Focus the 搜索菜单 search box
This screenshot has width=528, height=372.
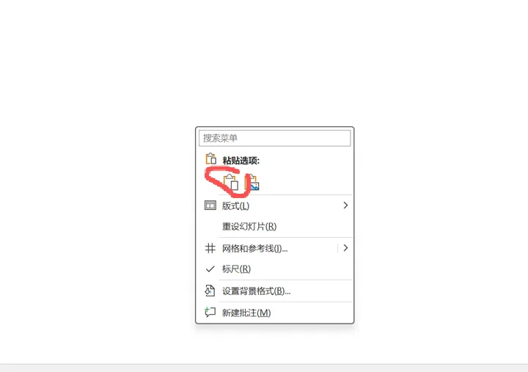click(275, 138)
